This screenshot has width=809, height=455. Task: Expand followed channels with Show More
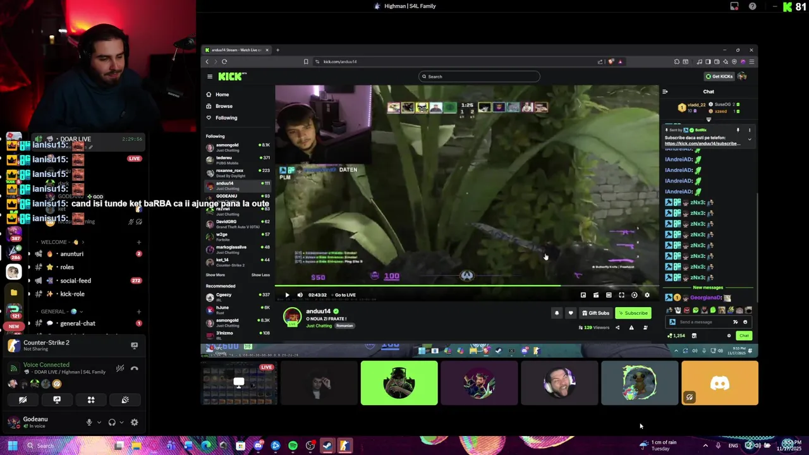click(215, 275)
